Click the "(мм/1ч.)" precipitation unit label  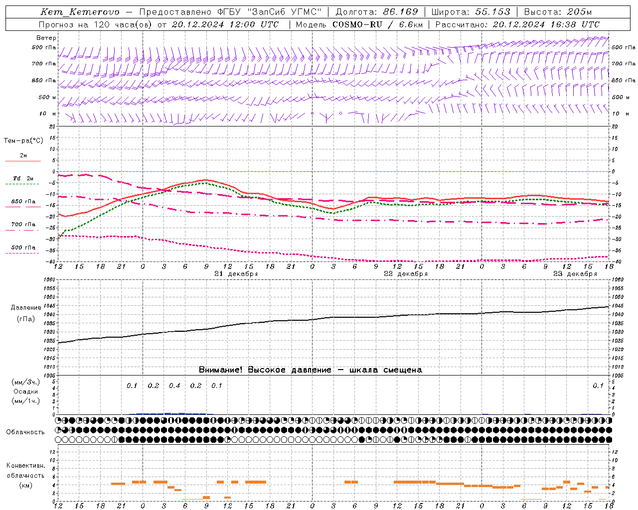[x=25, y=401]
